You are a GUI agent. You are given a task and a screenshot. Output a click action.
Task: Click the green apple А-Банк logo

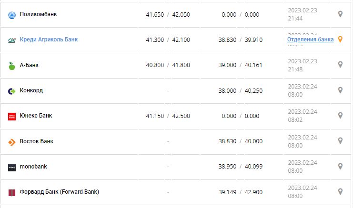tap(12, 66)
